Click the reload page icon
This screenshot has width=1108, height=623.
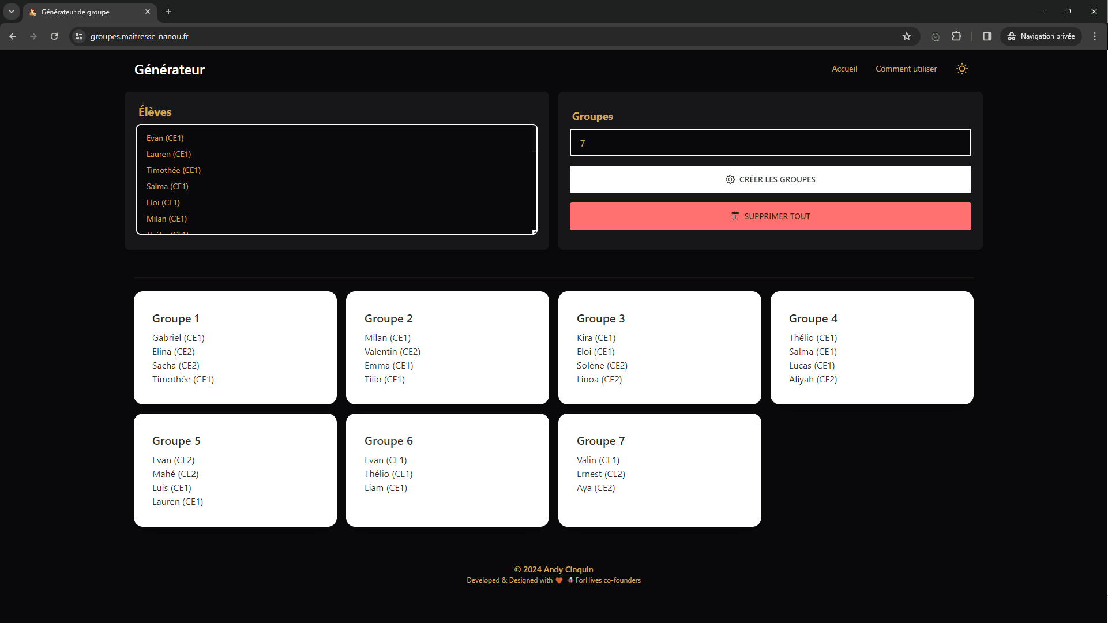click(54, 36)
